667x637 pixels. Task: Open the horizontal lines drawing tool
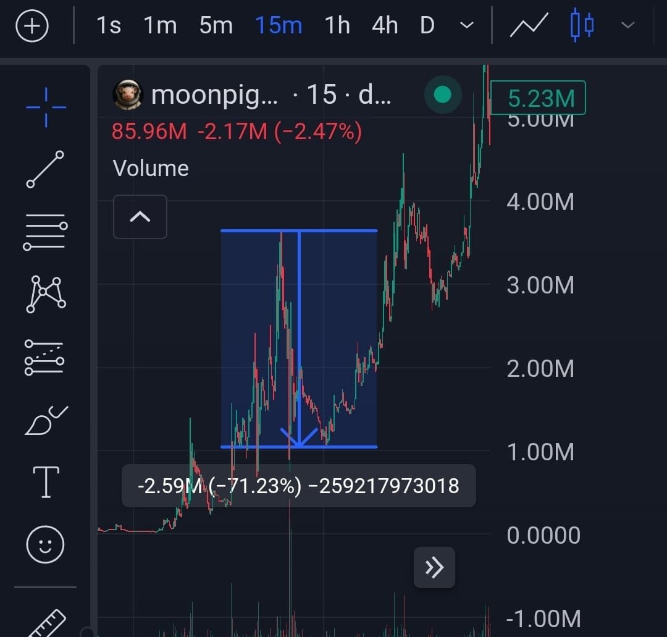click(x=45, y=232)
